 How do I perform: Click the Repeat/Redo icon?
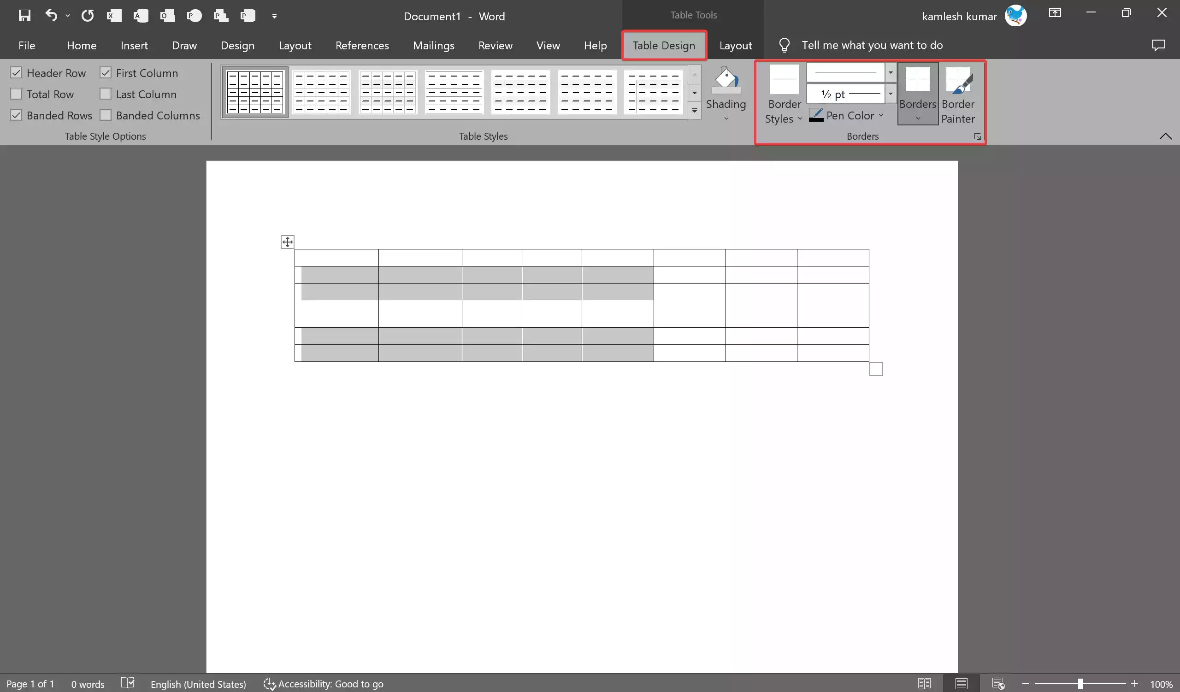point(87,16)
